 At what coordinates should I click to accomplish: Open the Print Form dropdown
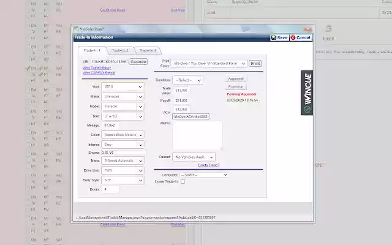pyautogui.click(x=209, y=64)
